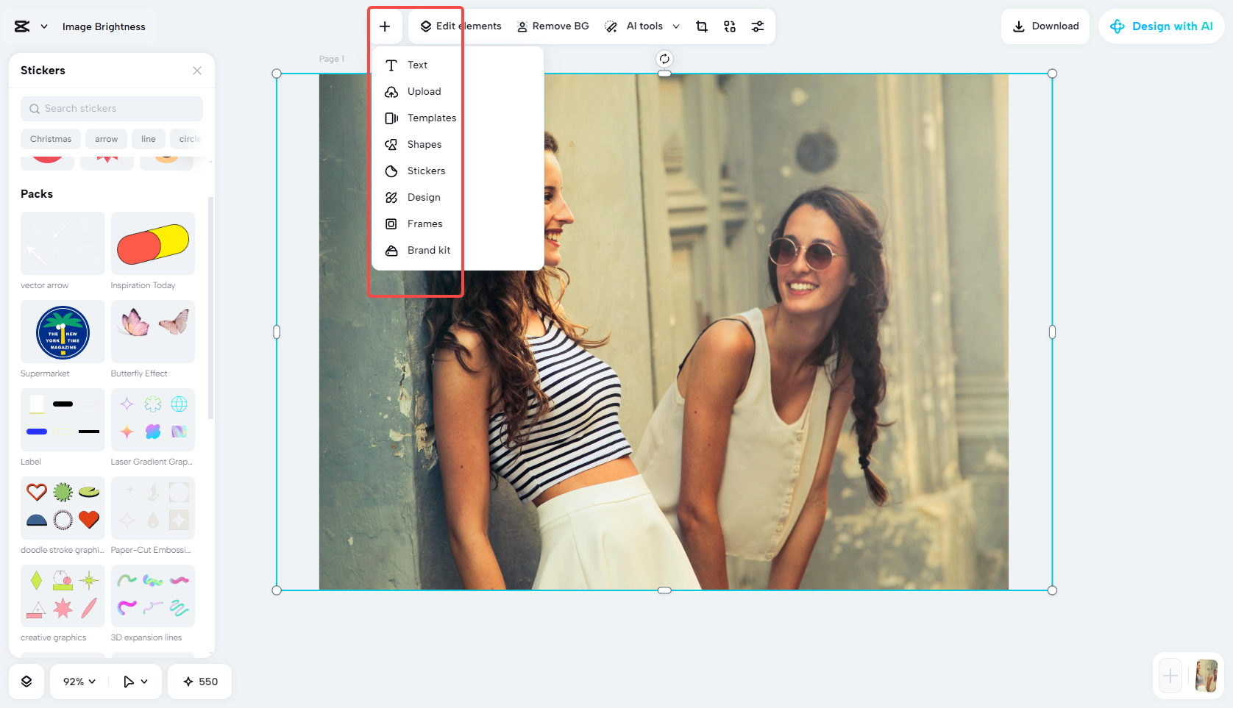
Task: Choose Upload in the open menu
Action: [x=424, y=91]
